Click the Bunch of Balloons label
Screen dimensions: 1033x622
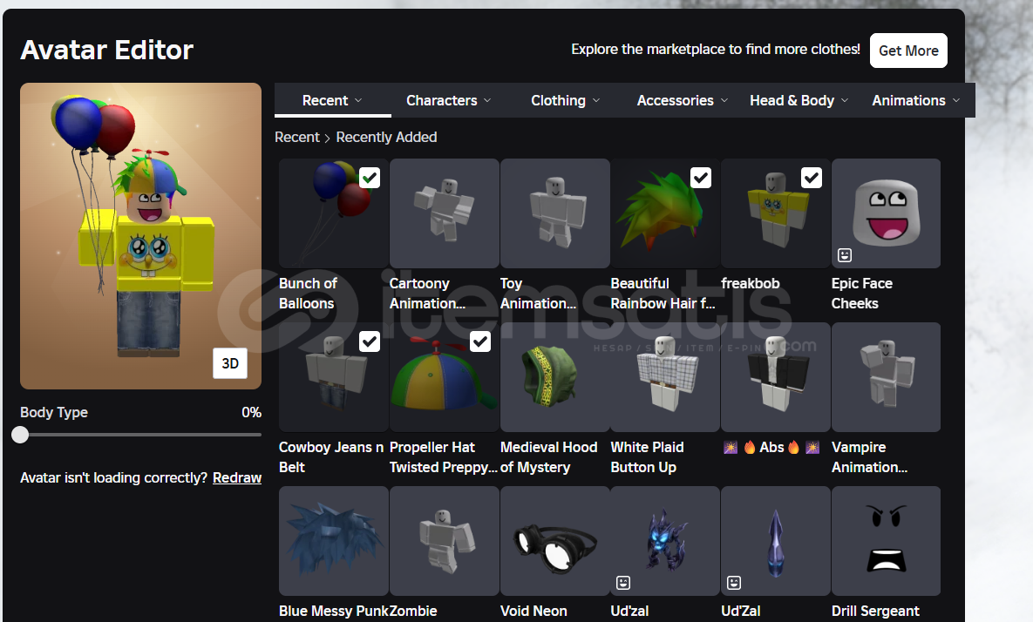tap(308, 294)
